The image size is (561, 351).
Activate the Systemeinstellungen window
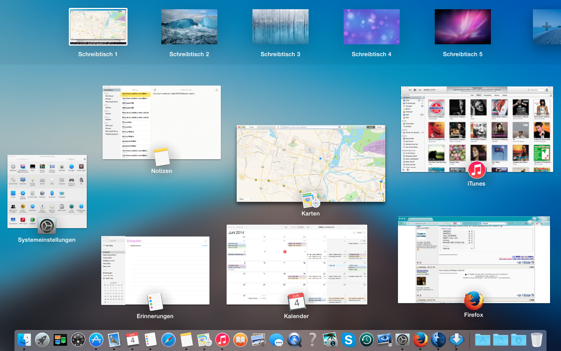(47, 191)
